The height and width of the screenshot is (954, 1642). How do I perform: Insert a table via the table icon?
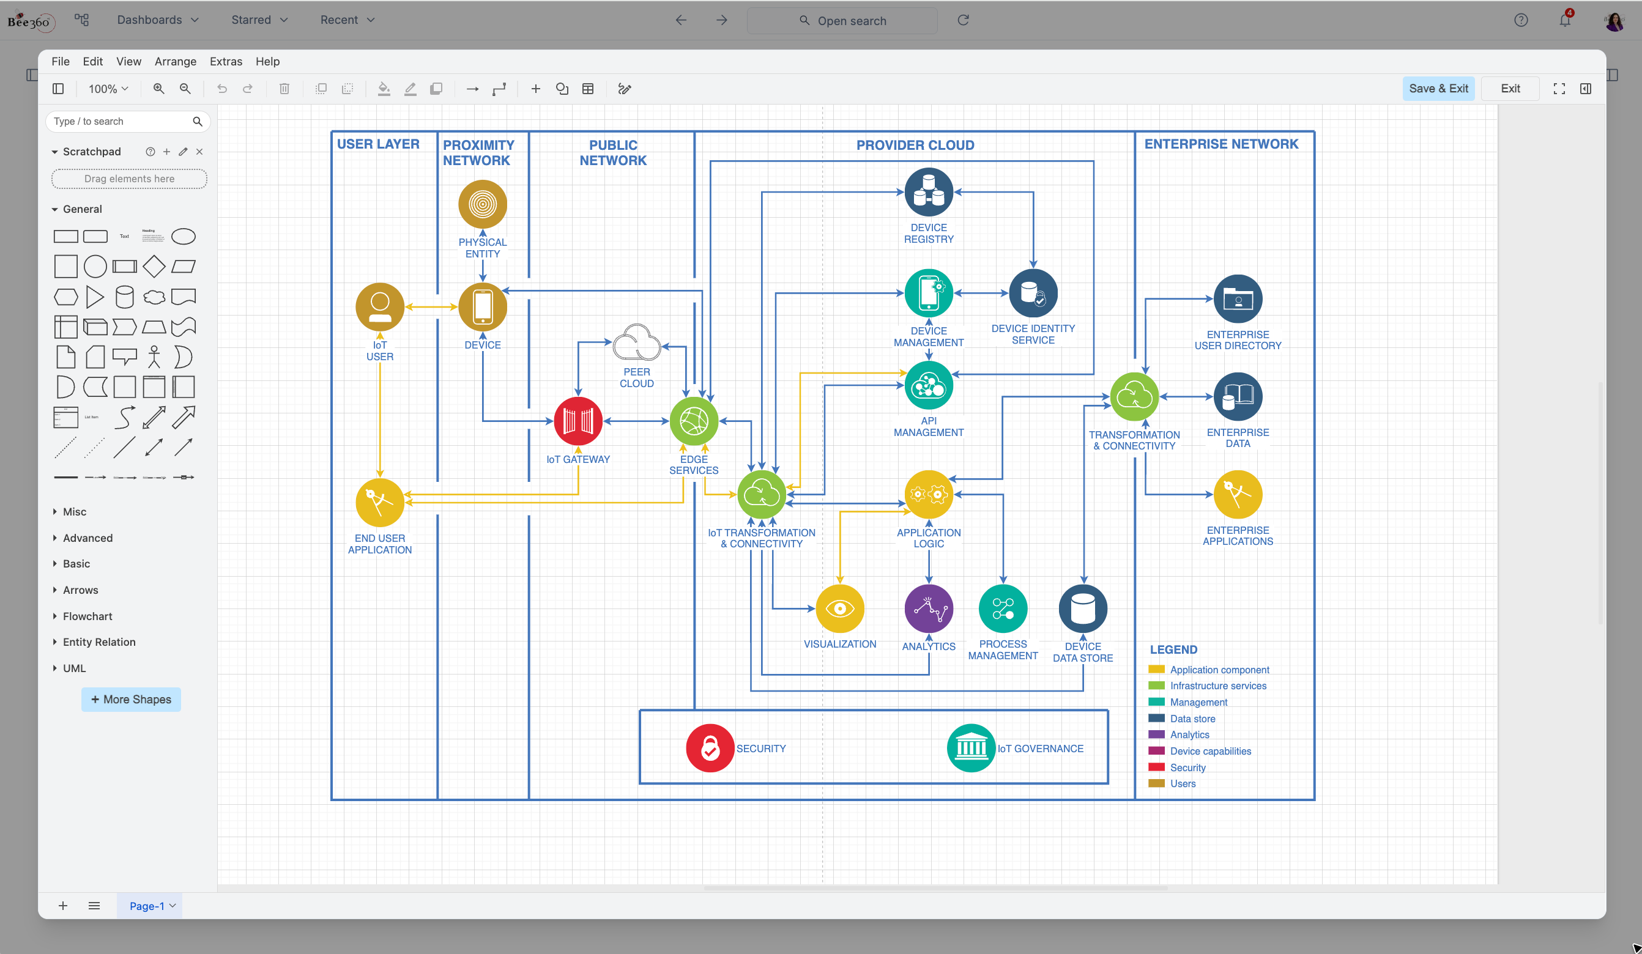click(589, 89)
